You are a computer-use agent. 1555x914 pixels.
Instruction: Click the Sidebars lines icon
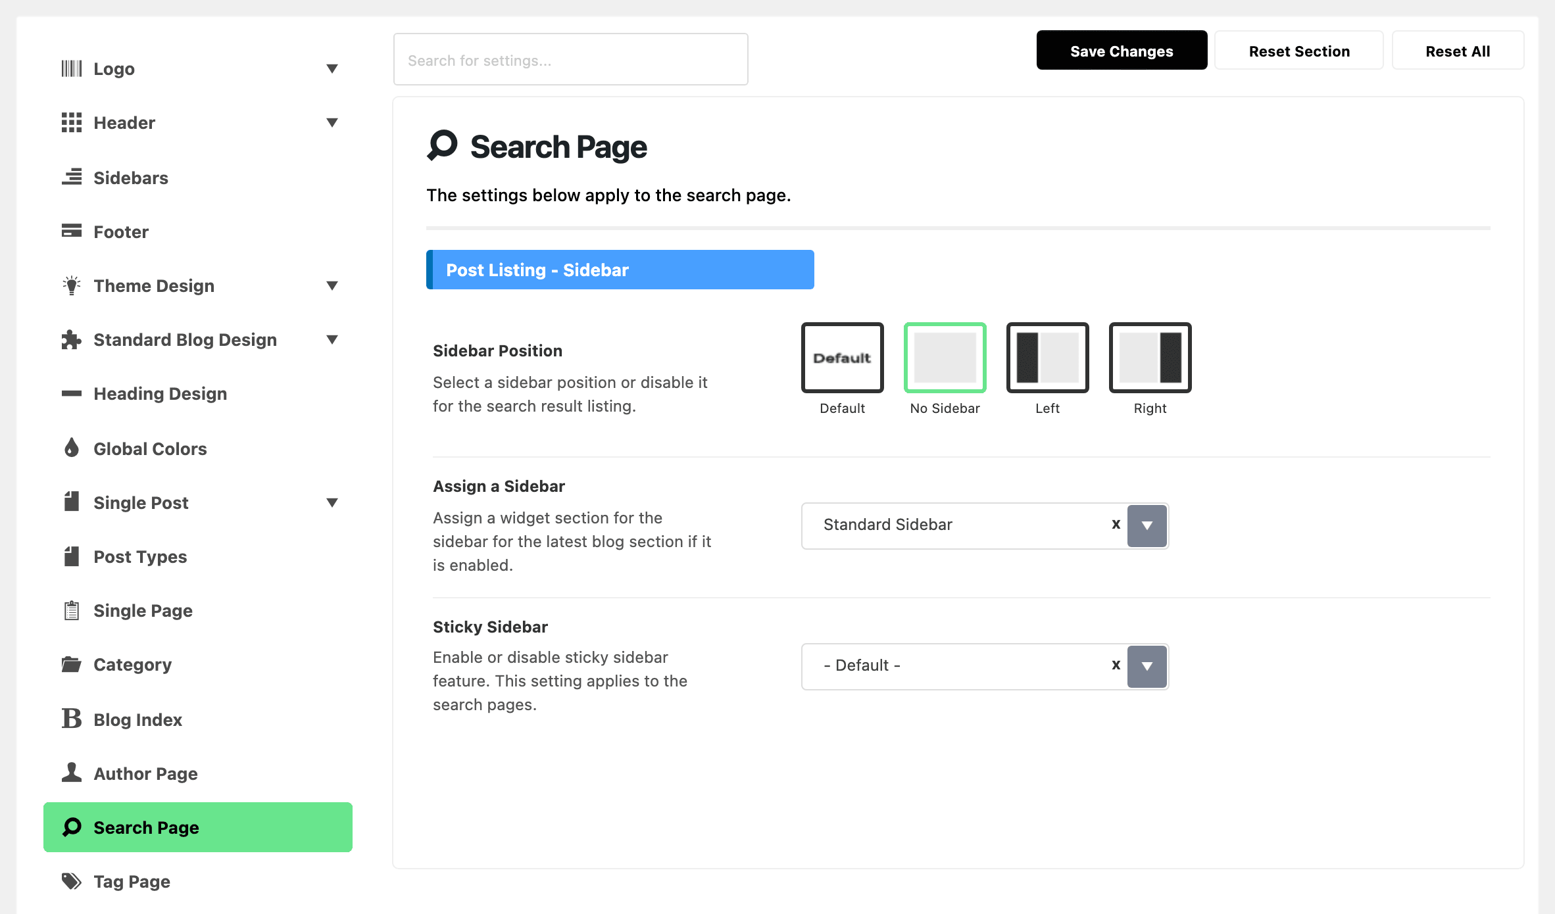pos(72,177)
